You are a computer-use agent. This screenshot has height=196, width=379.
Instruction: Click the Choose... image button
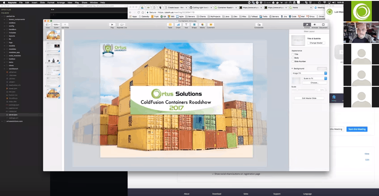(x=315, y=83)
